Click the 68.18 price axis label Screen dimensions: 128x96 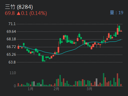pos(11,39)
